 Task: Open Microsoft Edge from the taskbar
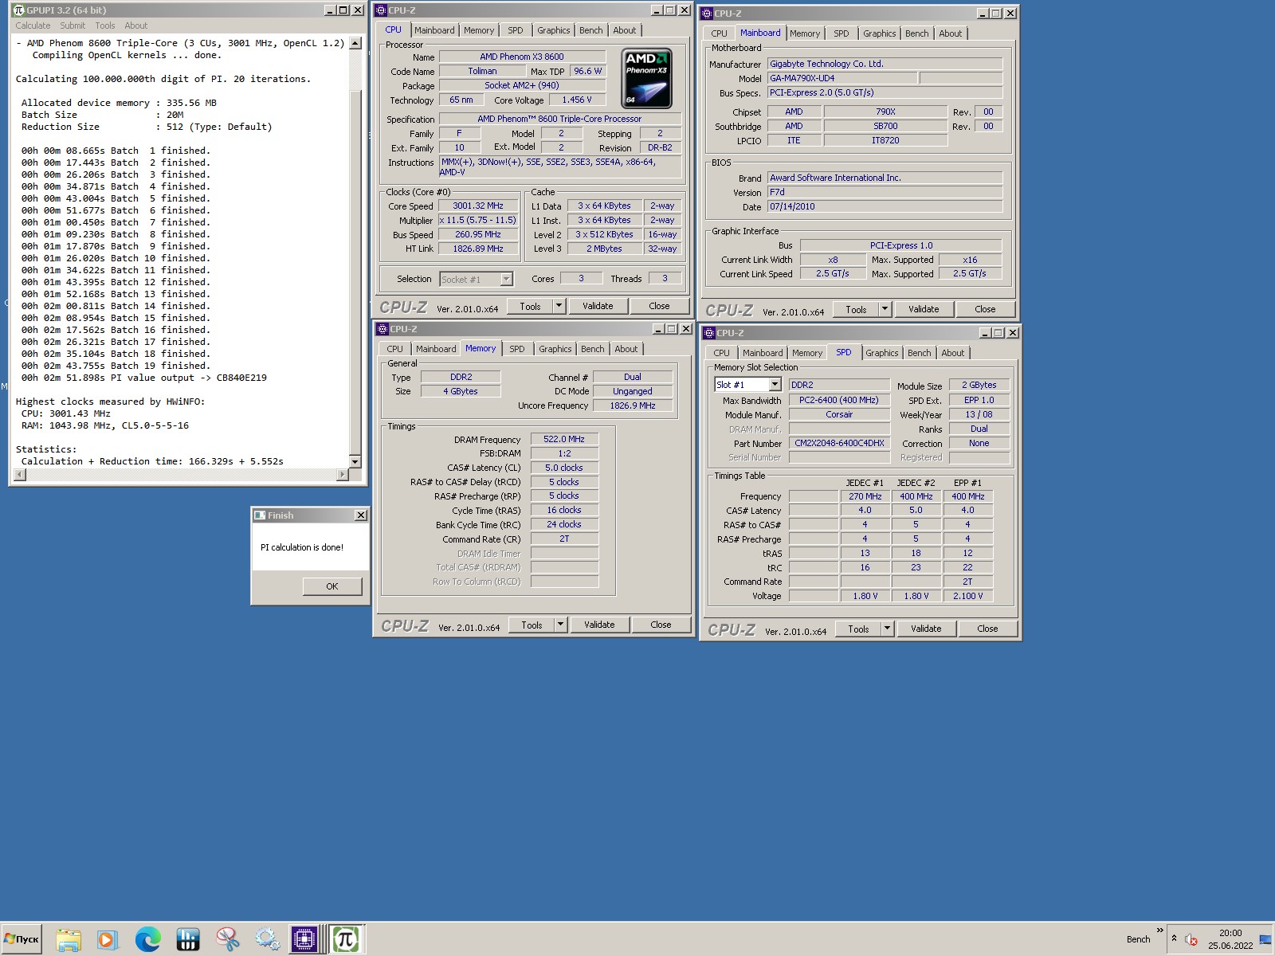pos(147,939)
